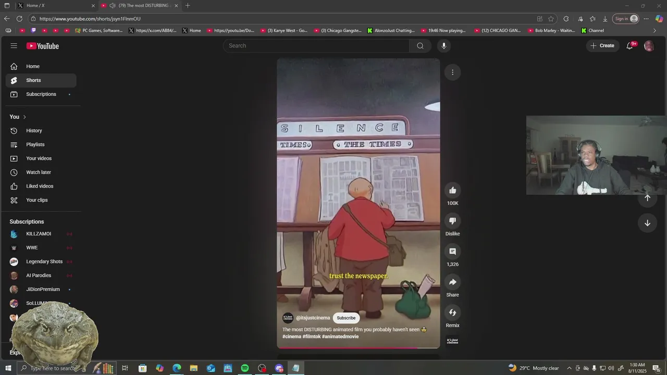Image resolution: width=667 pixels, height=375 pixels.
Task: Like the Short with thumbs up
Action: 452,191
